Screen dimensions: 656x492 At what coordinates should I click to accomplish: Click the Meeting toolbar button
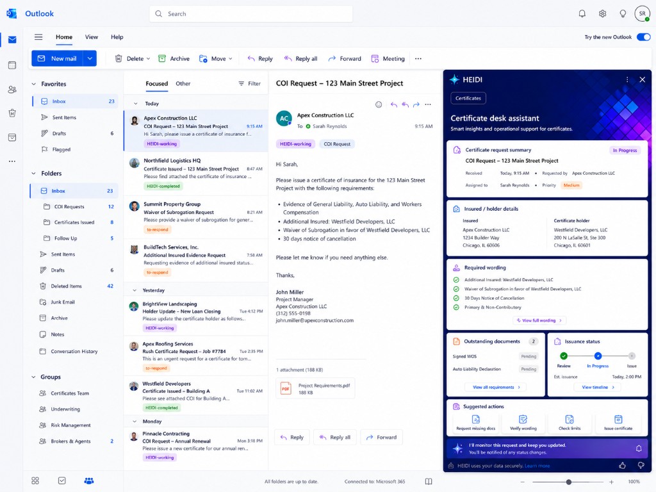388,58
